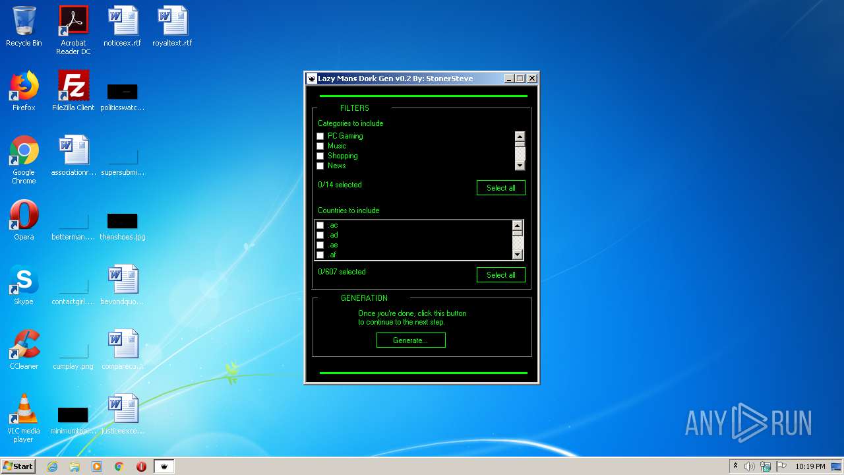This screenshot has height=475, width=844.
Task: Click Select all for countries
Action: coord(501,275)
